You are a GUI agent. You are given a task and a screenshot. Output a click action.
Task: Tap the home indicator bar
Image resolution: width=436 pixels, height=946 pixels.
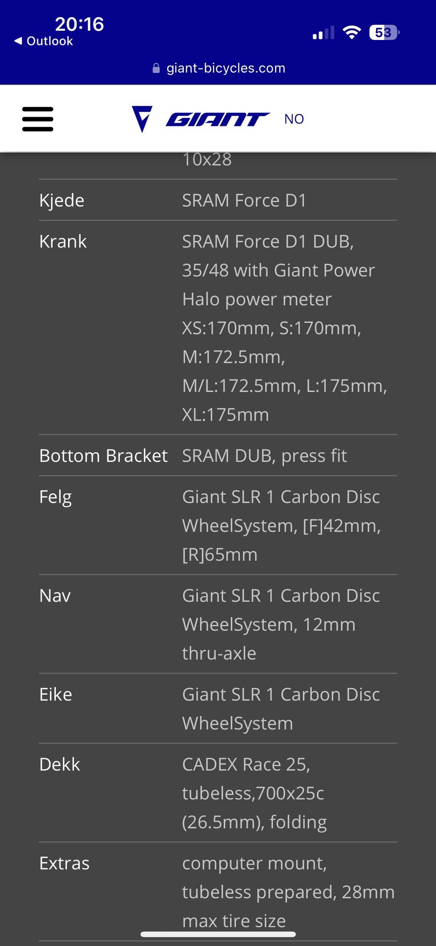pyautogui.click(x=218, y=935)
